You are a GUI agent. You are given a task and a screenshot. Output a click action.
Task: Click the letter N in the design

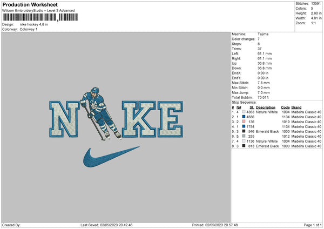click(x=64, y=119)
